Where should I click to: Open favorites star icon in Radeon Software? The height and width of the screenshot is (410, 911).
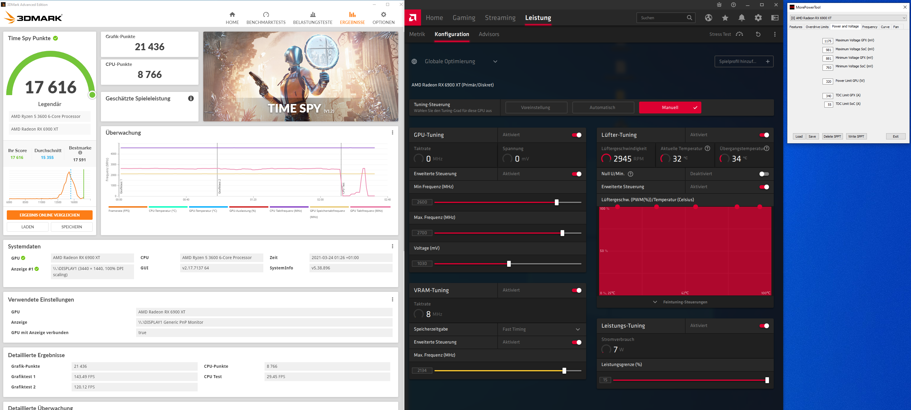(x=725, y=18)
